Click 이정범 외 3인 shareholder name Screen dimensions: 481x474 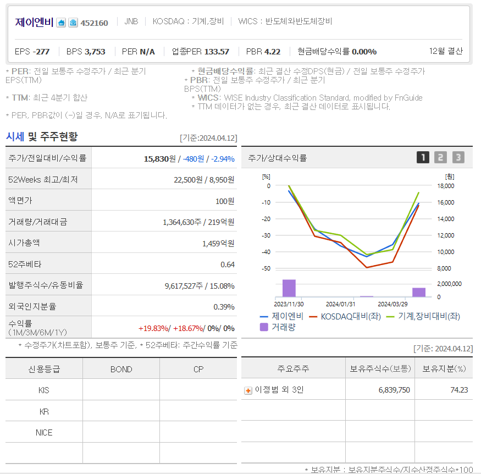pos(279,390)
